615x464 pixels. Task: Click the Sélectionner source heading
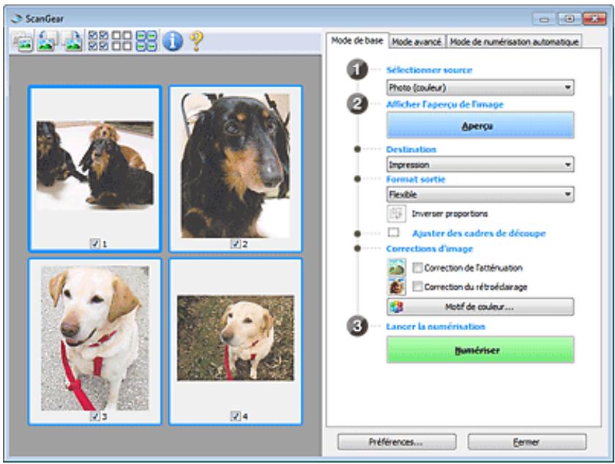(x=429, y=70)
